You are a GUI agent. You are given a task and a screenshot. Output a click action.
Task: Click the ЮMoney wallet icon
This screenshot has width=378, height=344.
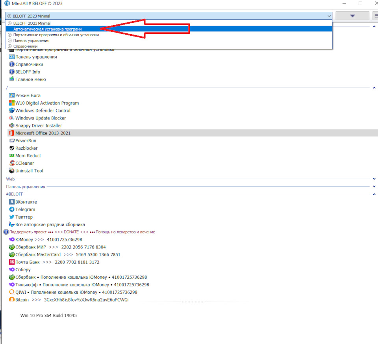pyautogui.click(x=11, y=239)
